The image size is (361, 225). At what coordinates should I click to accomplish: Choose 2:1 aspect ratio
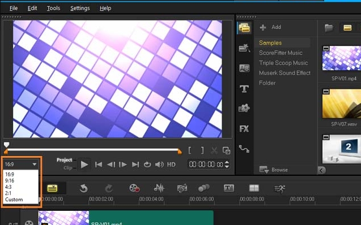tap(8, 193)
